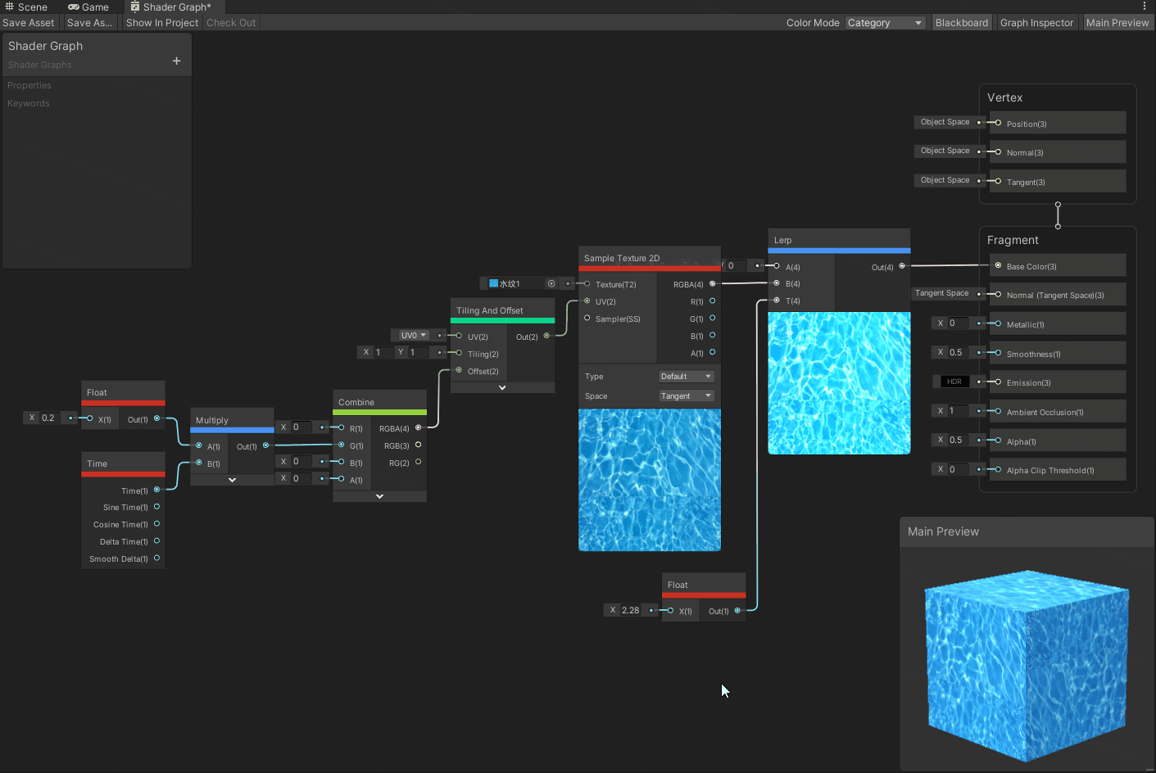Click the bottom Float node Out(1) port

click(x=737, y=610)
